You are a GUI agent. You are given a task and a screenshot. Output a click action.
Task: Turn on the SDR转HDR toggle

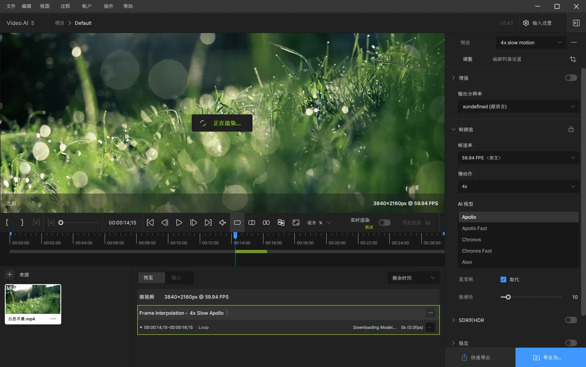point(571,320)
